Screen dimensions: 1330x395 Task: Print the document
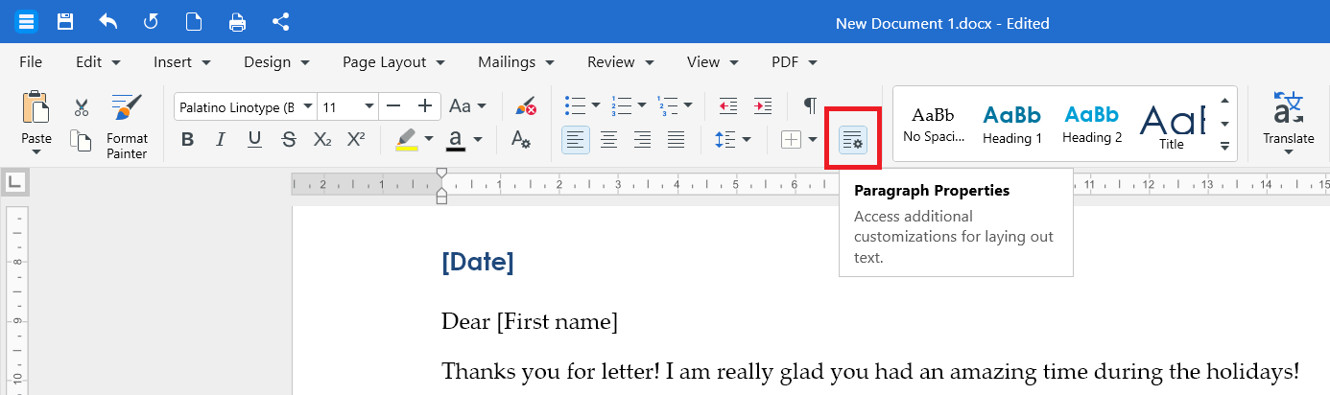click(237, 21)
